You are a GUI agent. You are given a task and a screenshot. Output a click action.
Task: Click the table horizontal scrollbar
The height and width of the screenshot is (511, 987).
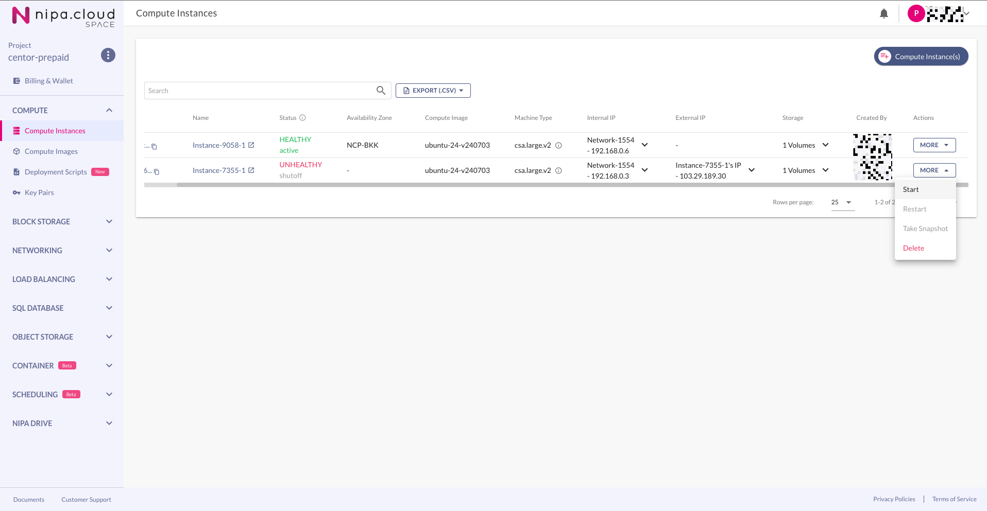572,185
